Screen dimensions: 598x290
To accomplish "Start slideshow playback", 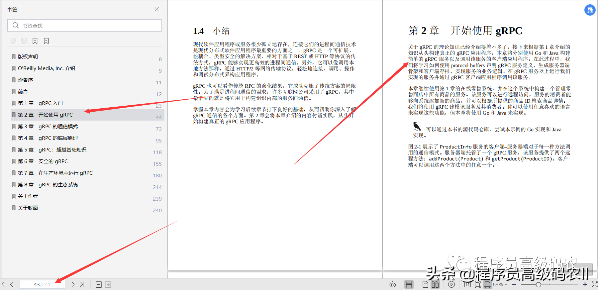I will pyautogui.click(x=451, y=285).
